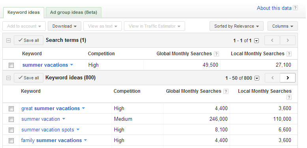307x148 pixels.
Task: Select the summer vacation spots checkbox
Action: tap(11, 130)
